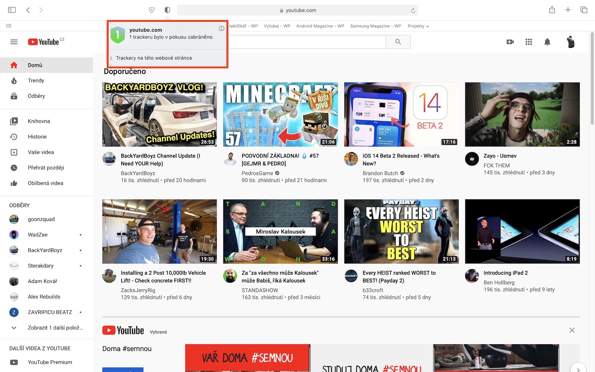Open Přehrát později playlist
The width and height of the screenshot is (595, 372).
46,168
